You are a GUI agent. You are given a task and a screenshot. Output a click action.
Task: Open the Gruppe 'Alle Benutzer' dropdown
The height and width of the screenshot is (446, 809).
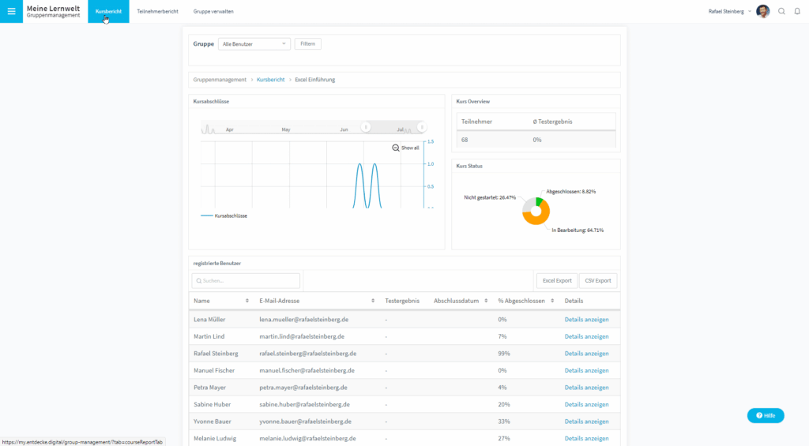tap(254, 44)
